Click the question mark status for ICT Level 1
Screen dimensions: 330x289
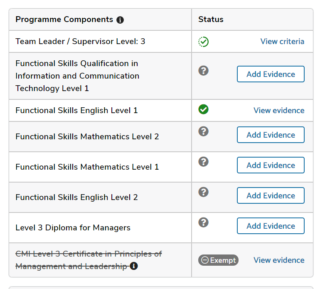203,71
